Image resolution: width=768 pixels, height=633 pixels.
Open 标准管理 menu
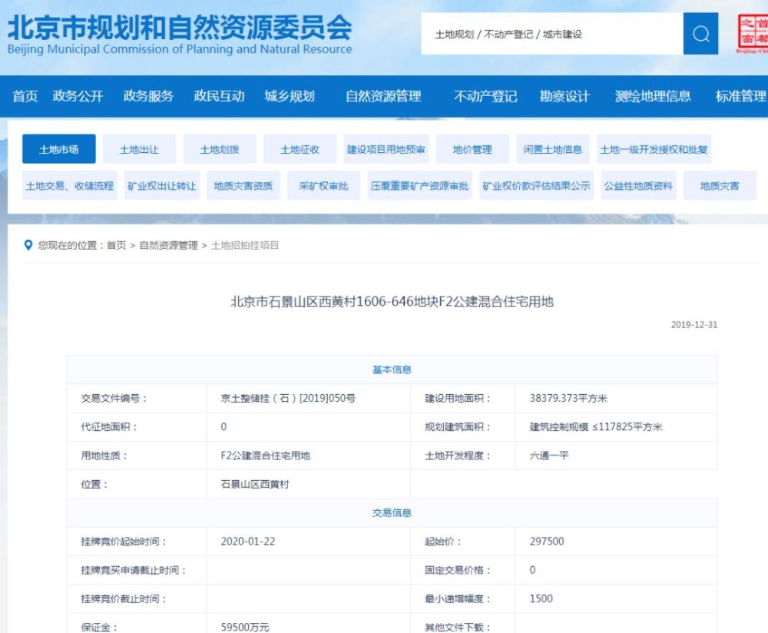[741, 96]
